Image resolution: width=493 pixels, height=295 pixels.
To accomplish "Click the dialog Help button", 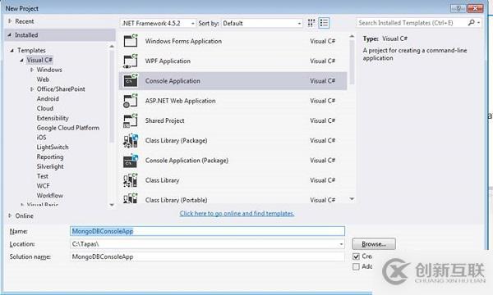I will pos(458,8).
